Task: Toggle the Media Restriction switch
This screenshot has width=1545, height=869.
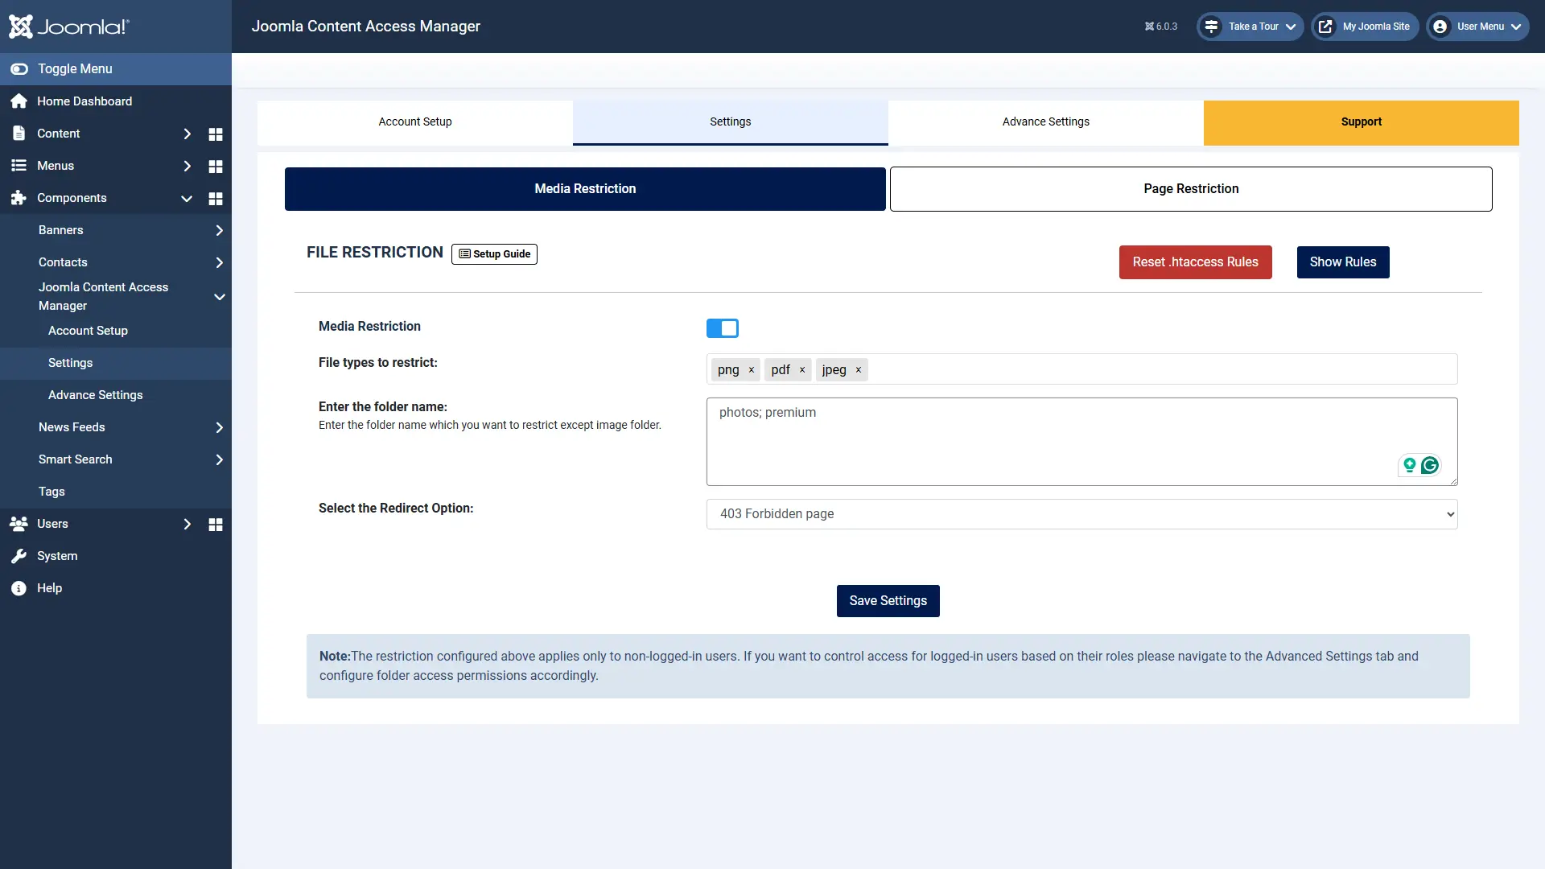Action: pos(723,328)
